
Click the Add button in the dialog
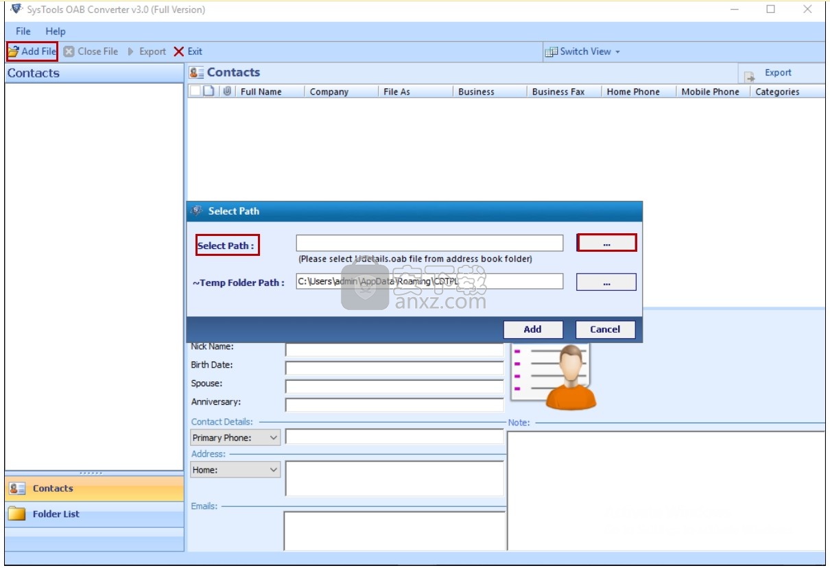(533, 329)
